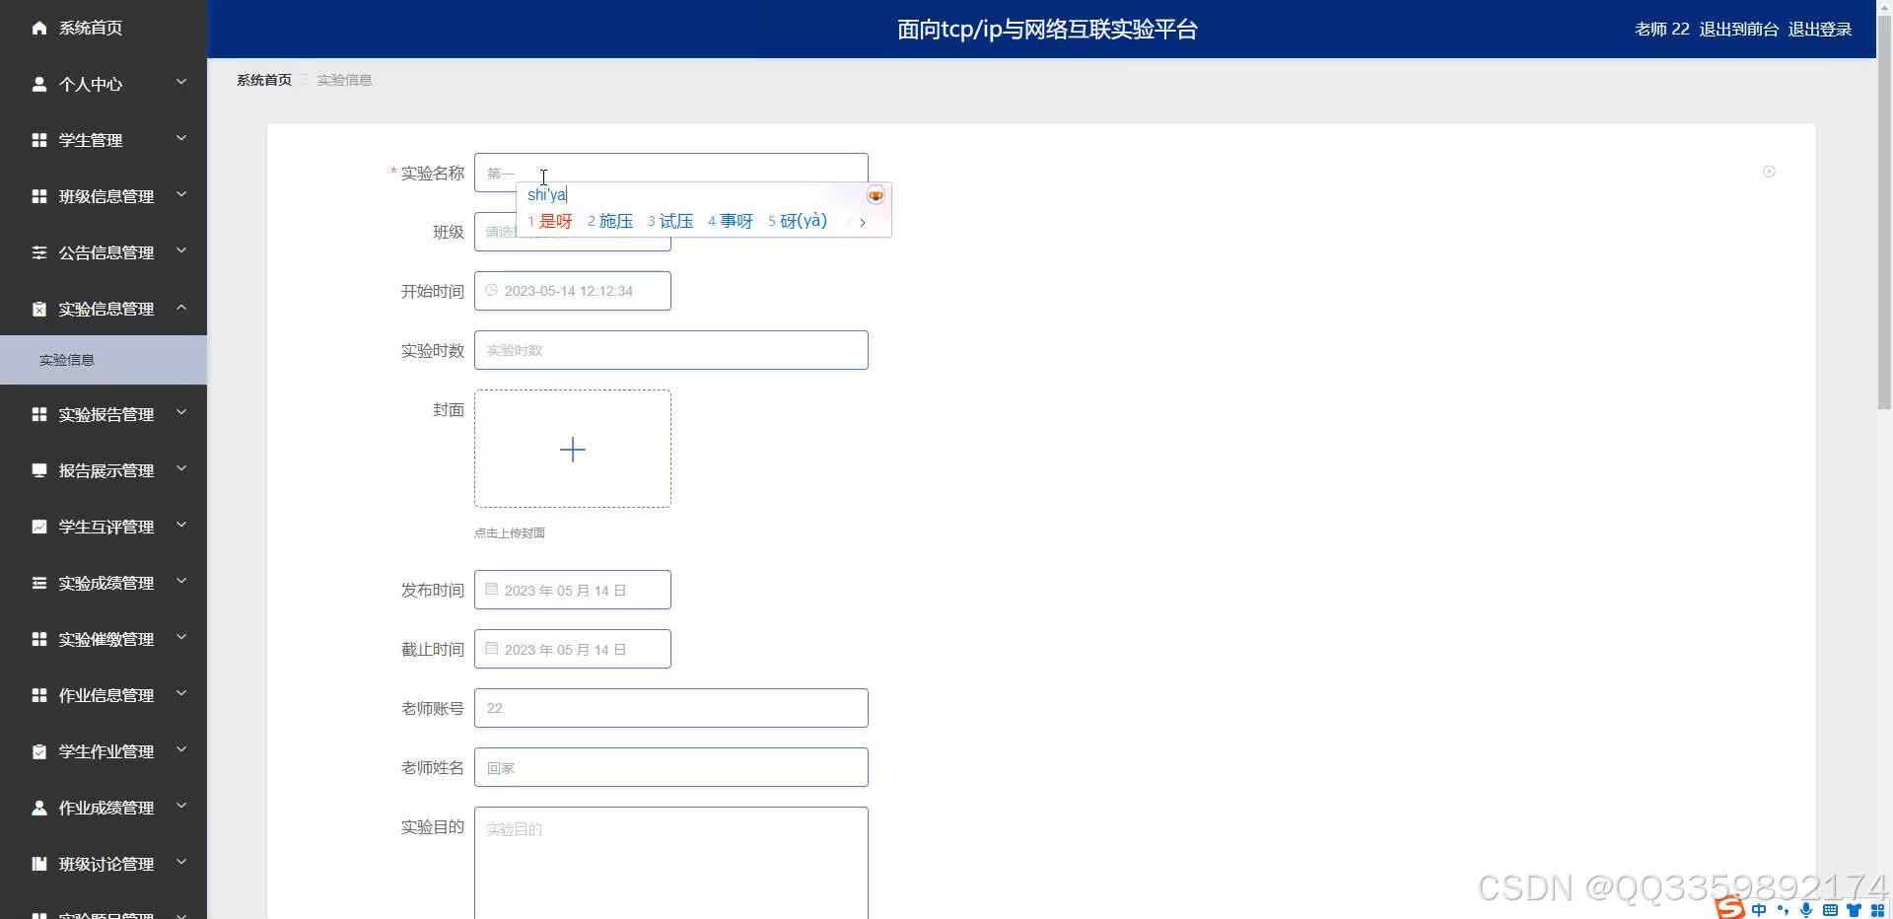Choose IME candidate 3 试压
Viewport: 1893px width, 919px height.
[x=670, y=221]
